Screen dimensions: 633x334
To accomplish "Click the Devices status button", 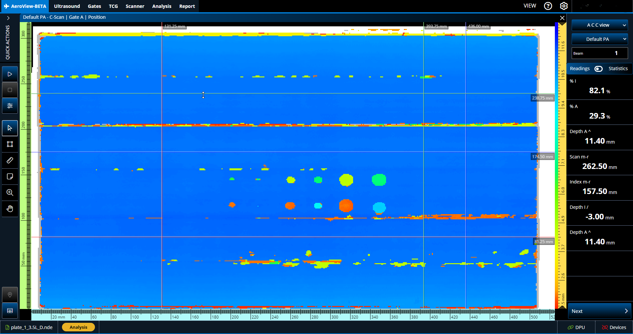I will 614,327.
